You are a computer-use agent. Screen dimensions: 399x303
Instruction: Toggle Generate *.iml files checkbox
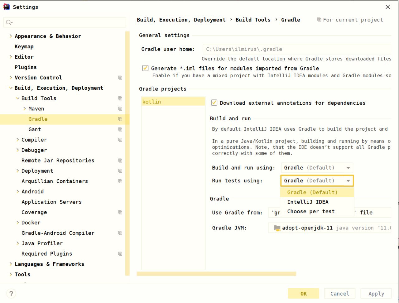pyautogui.click(x=145, y=68)
